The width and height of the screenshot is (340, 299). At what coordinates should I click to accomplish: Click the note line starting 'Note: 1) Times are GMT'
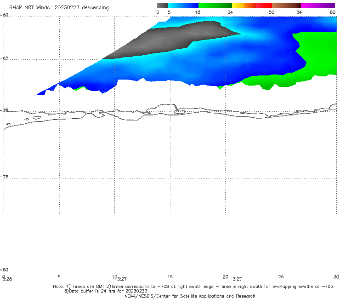pyautogui.click(x=193, y=287)
